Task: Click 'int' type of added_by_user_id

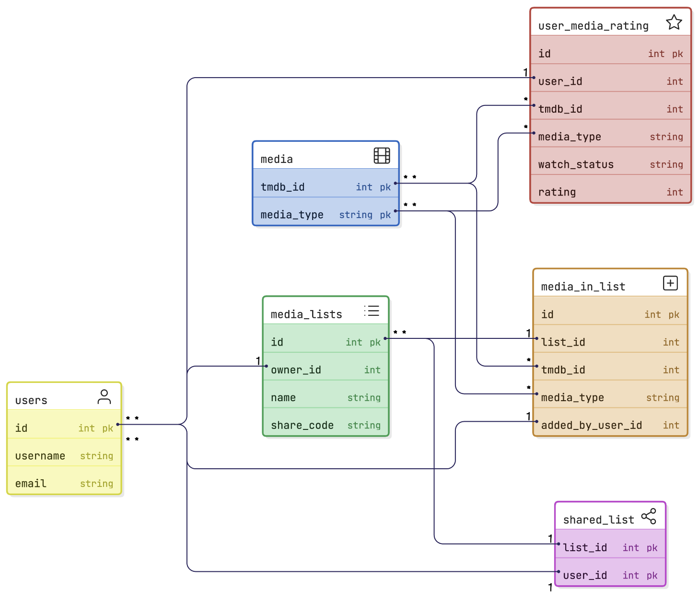Action: point(671,425)
